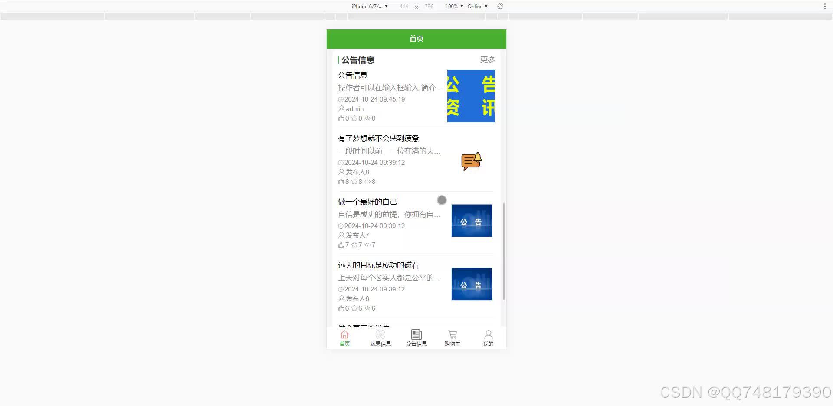Click star icon on 发布人7 post
This screenshot has width=833, height=406.
pos(354,245)
